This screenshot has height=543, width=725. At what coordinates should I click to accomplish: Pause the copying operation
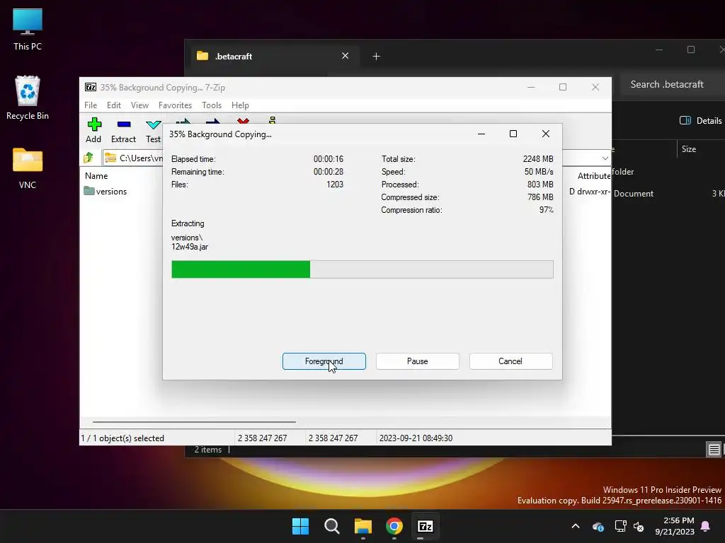tap(418, 361)
